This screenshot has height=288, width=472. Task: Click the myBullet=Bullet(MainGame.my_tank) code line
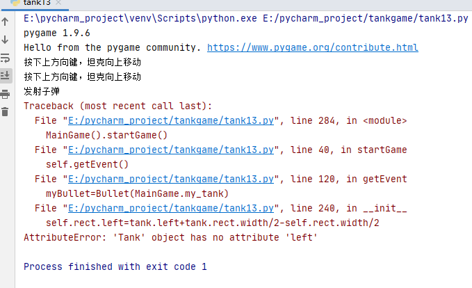tap(137, 193)
